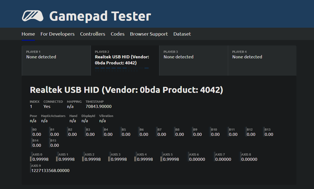The image size is (314, 189).
Task: Select the Player 2 Realtek USB HID tab
Action: (125, 61)
